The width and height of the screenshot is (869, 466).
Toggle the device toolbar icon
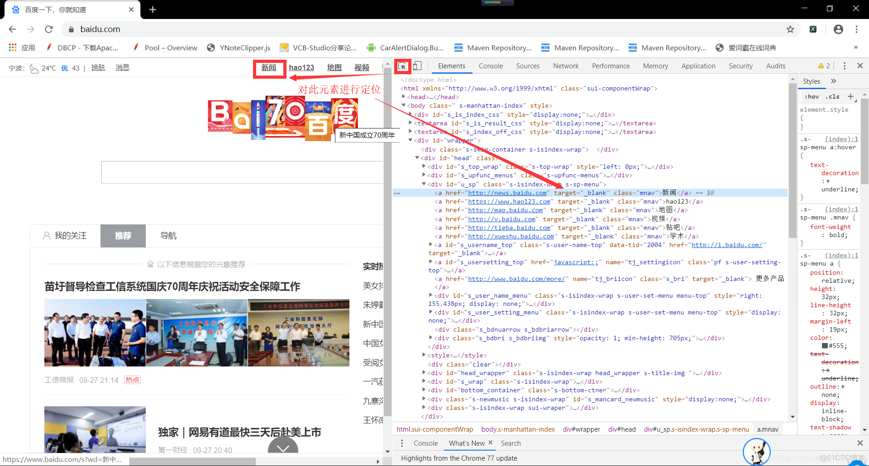coord(417,66)
